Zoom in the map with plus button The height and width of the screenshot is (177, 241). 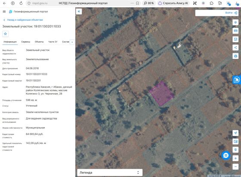(235, 158)
